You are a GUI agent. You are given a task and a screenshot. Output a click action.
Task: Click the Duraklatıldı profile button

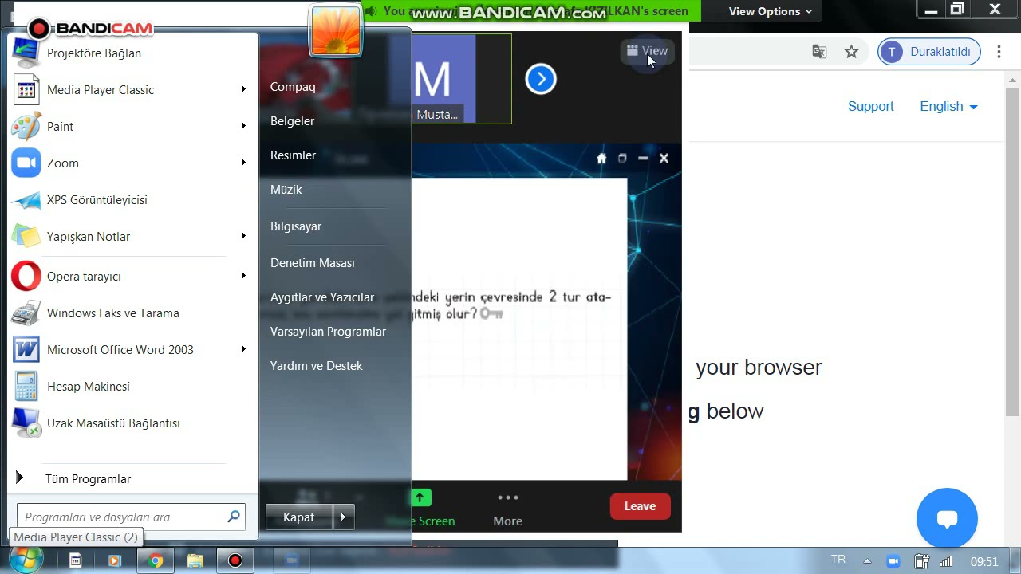tap(929, 52)
